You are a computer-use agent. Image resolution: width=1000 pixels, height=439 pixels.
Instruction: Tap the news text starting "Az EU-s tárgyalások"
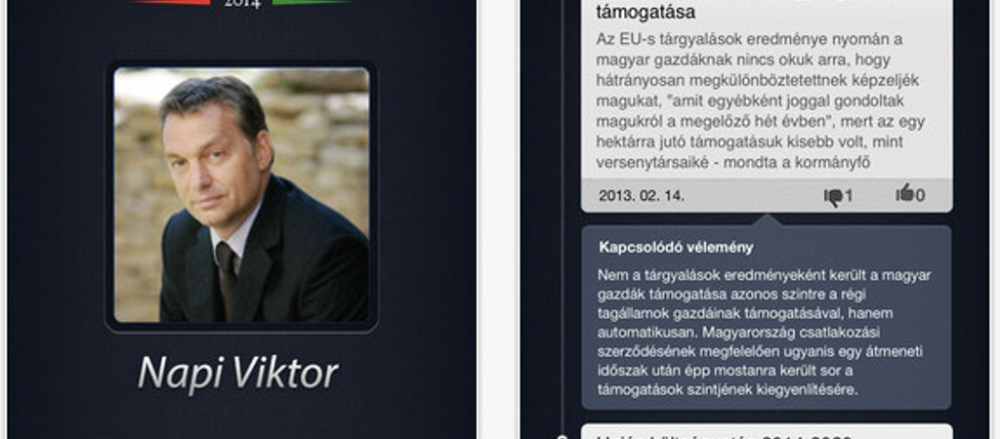(758, 100)
